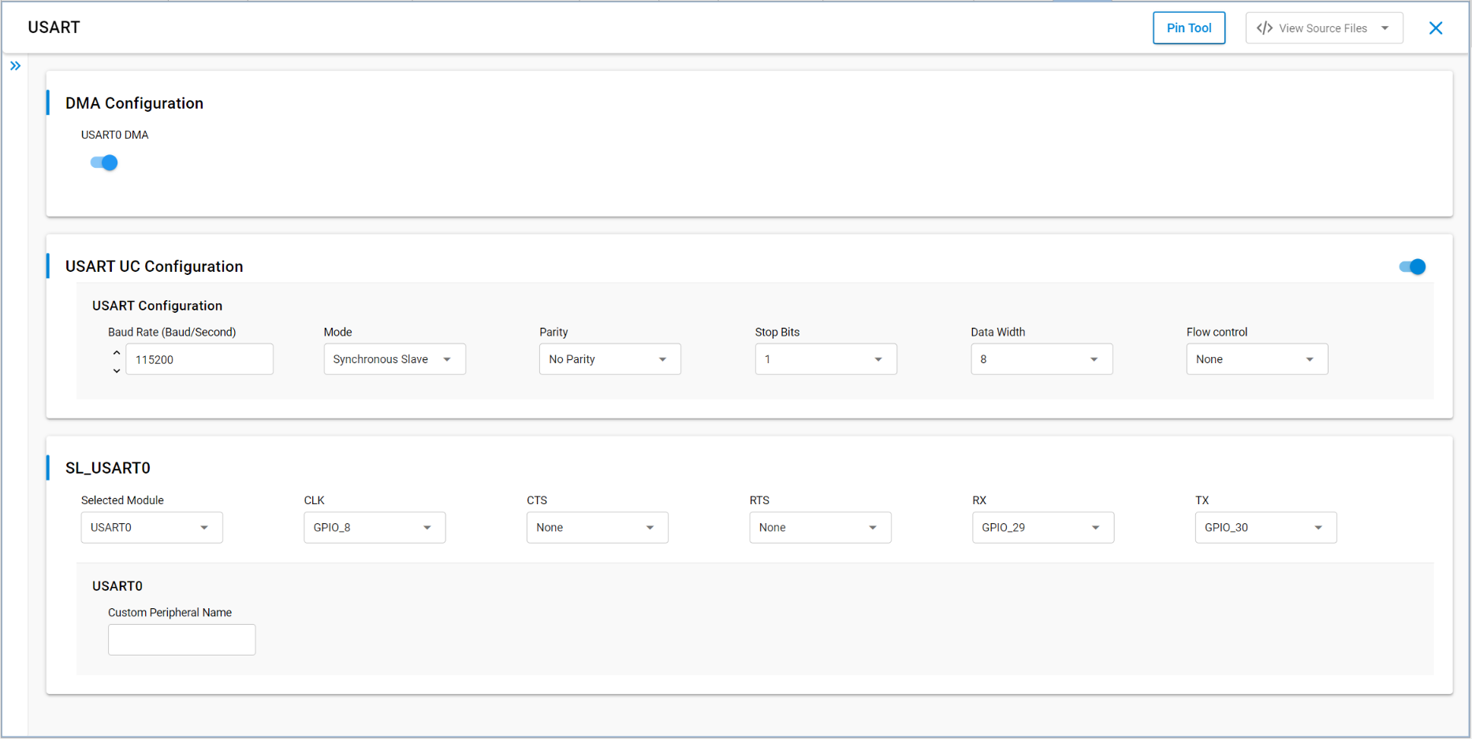Toggle the USART0 DMA switch
This screenshot has width=1472, height=739.
104,162
